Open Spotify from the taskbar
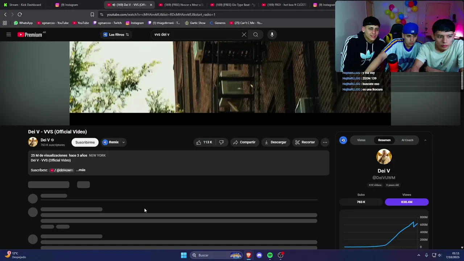464x261 pixels. pos(270,255)
